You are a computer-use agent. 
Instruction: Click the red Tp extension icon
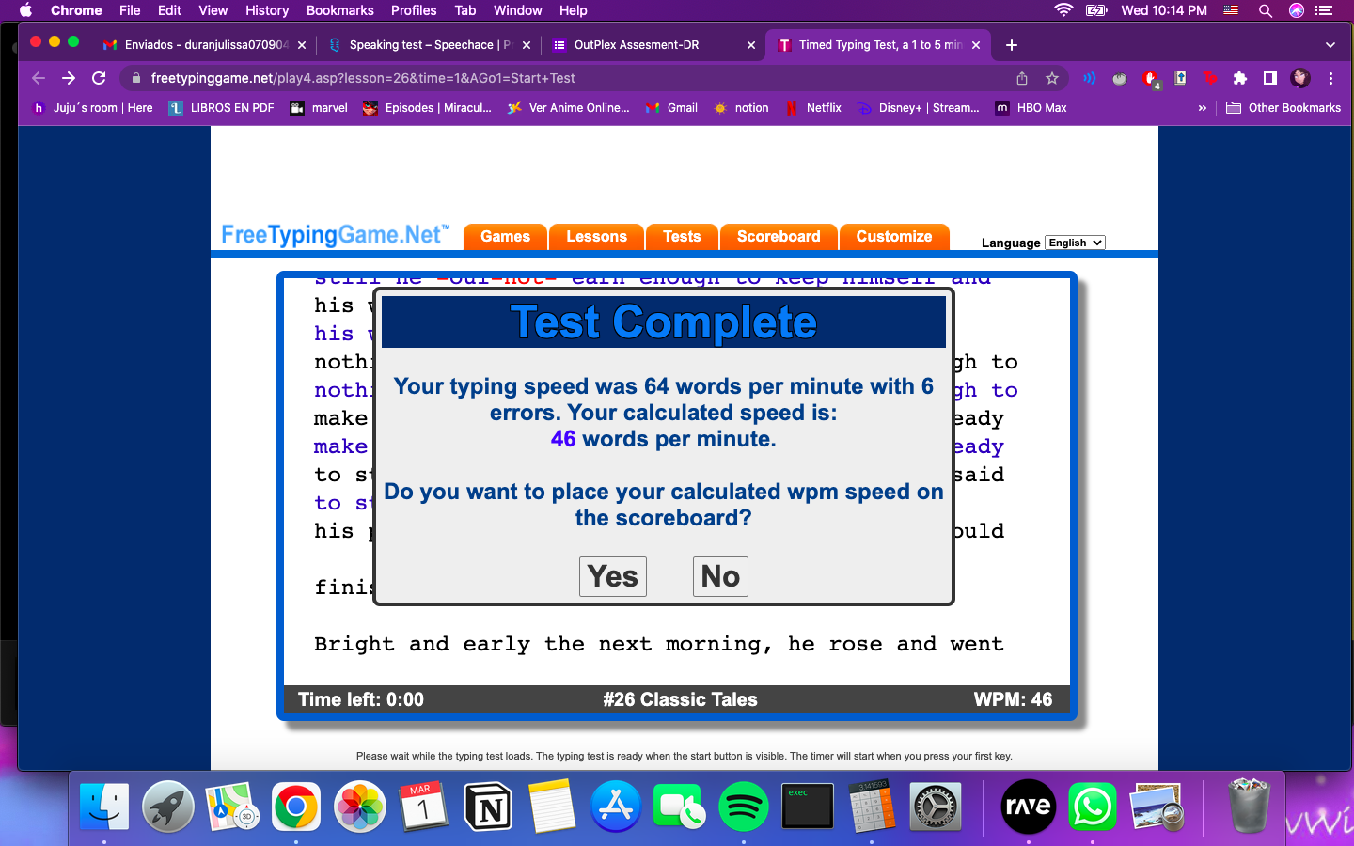tap(1210, 78)
